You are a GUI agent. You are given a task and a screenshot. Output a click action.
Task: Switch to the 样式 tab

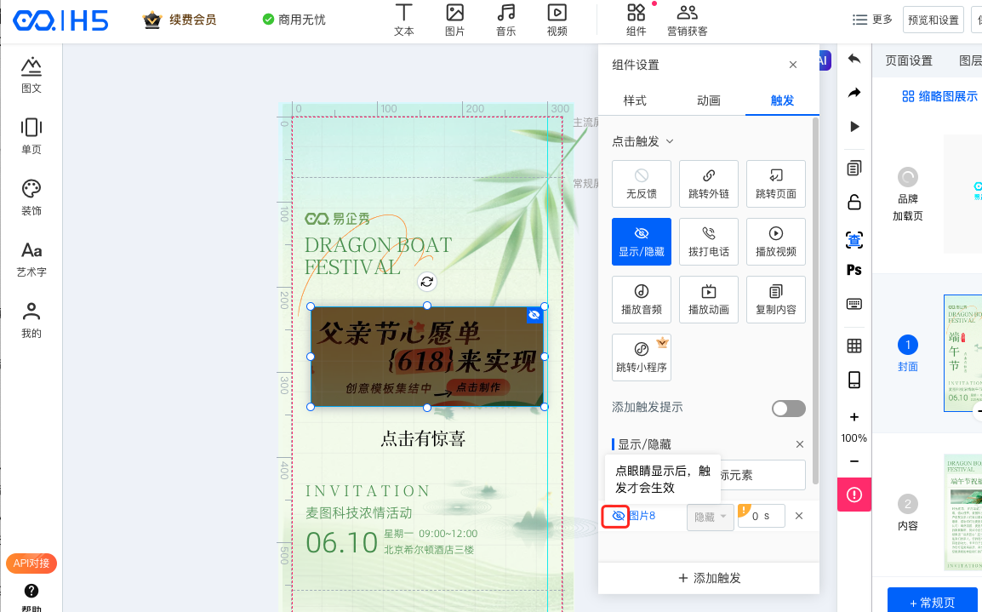635,100
